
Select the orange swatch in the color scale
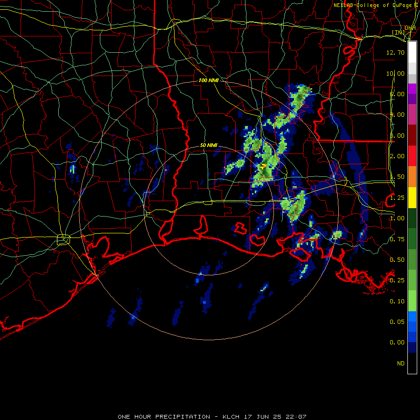click(412, 177)
